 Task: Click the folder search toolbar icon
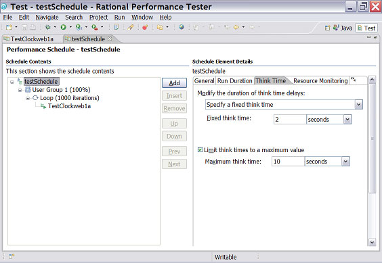click(x=160, y=27)
